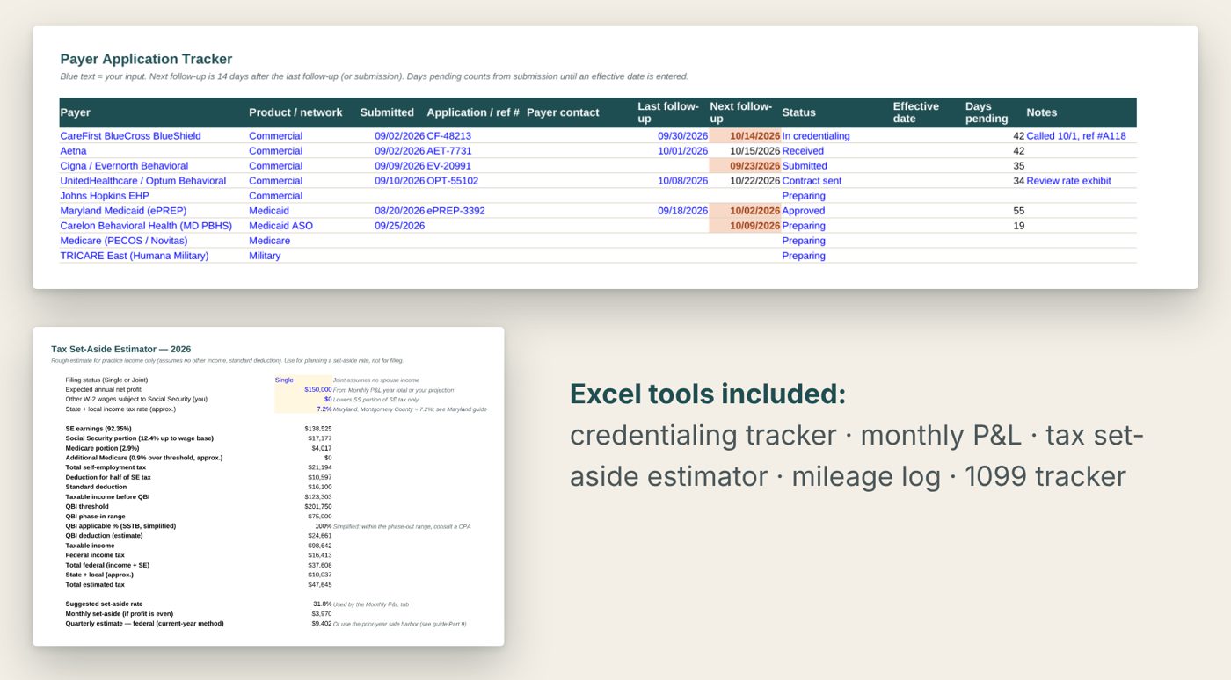1231x680 pixels.
Task: Click the Payer contact column header
Action: click(x=563, y=112)
